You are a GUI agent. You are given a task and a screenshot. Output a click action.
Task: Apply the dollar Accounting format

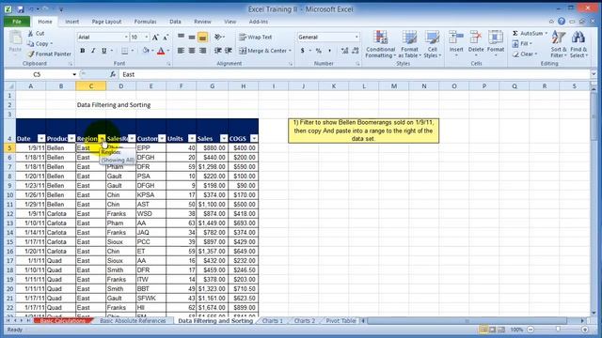coord(303,51)
